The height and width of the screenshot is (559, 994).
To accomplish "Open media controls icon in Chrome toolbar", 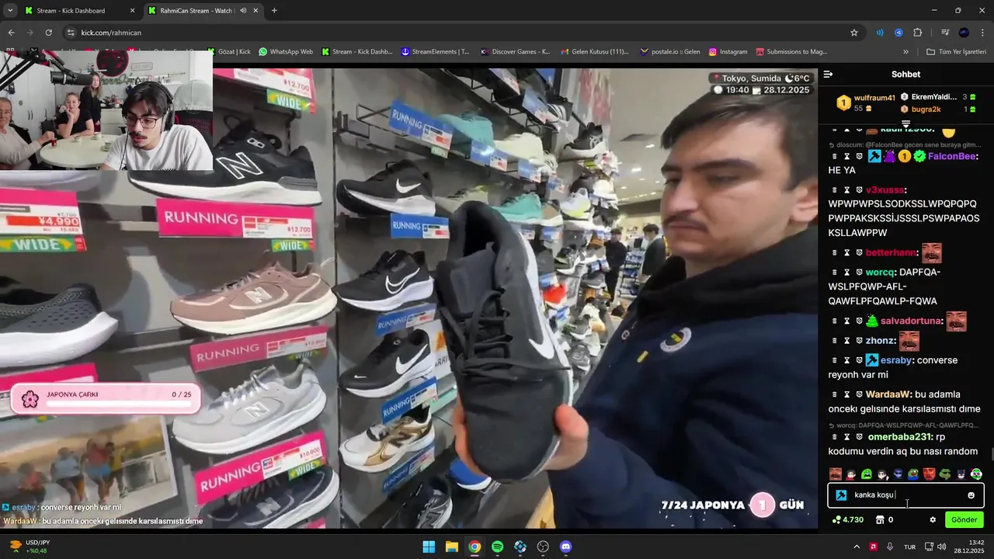I will pos(945,33).
